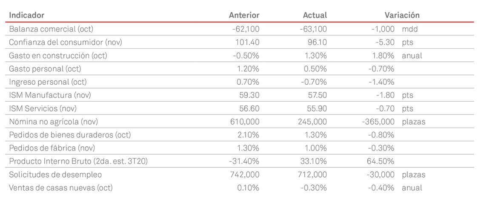The image size is (481, 217).
Task: Select Ingreso personal (oct) row label
Action: [47, 82]
